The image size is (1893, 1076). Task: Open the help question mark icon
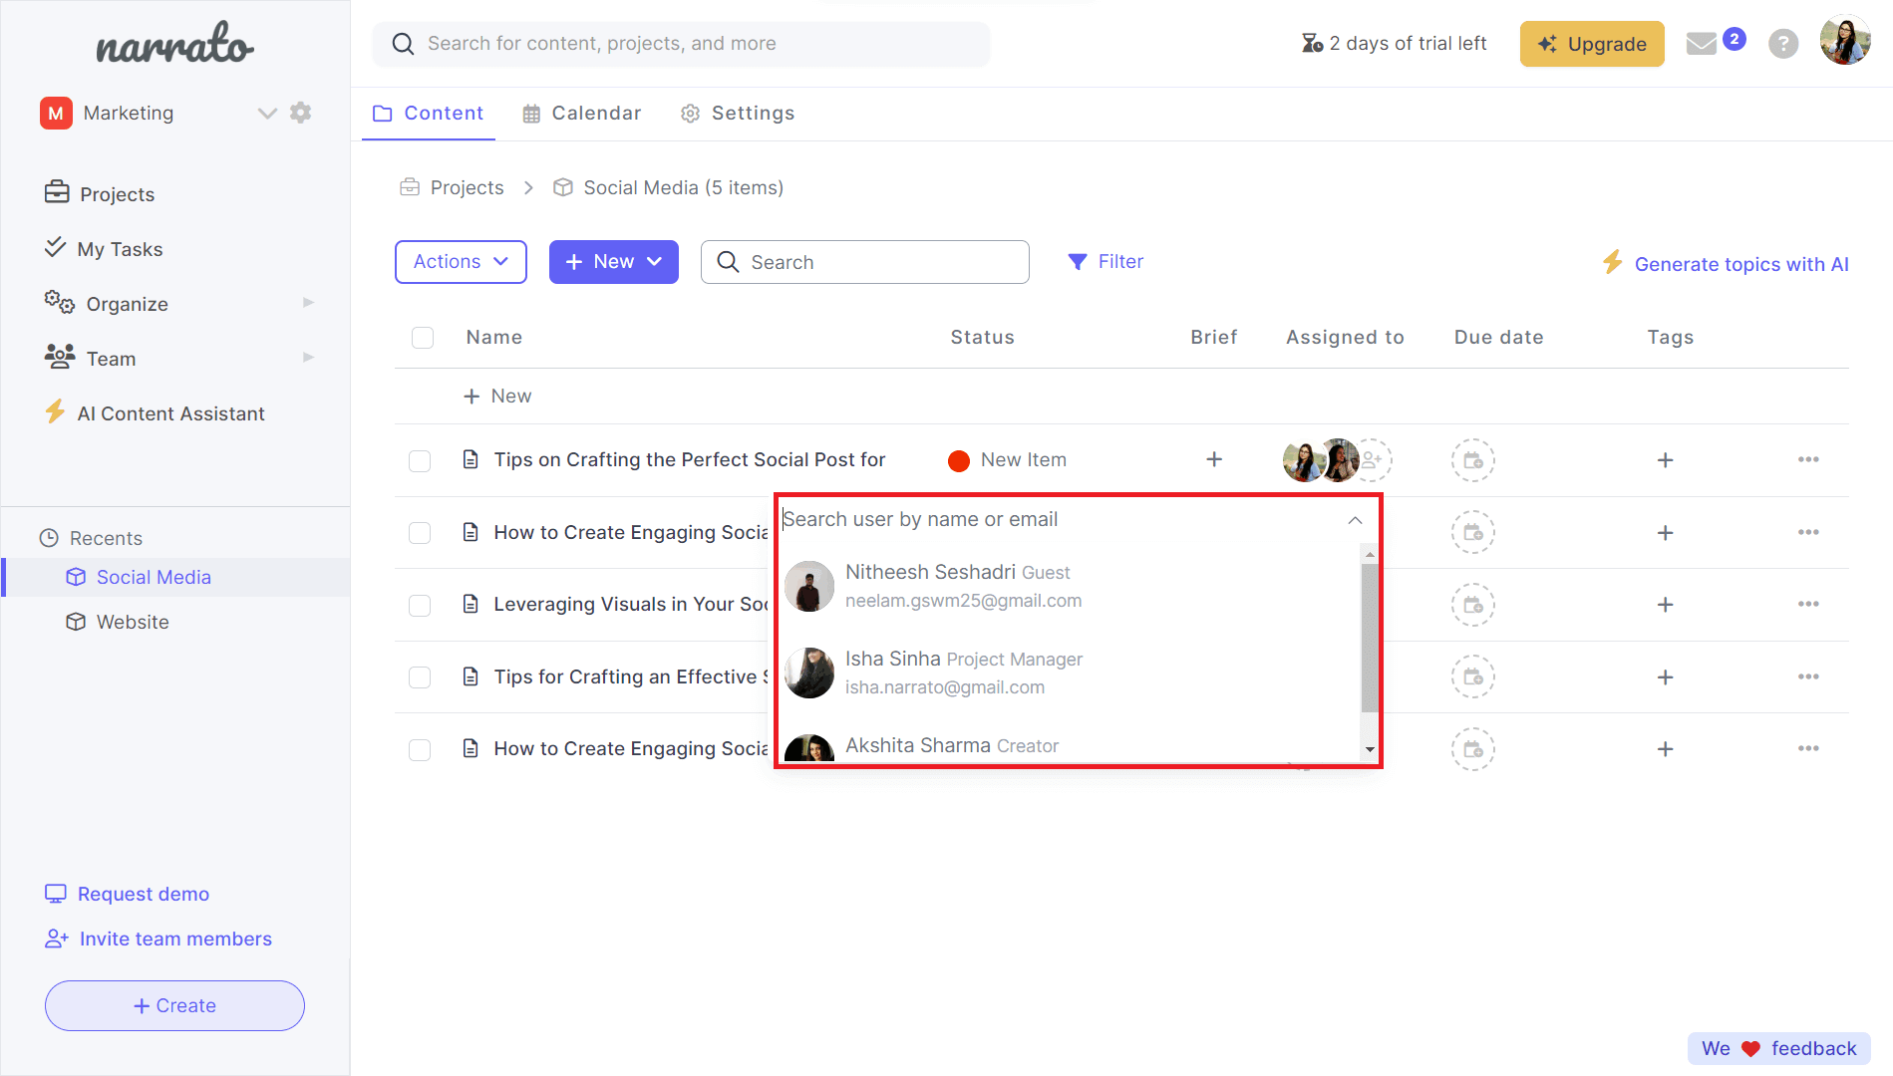click(1783, 44)
